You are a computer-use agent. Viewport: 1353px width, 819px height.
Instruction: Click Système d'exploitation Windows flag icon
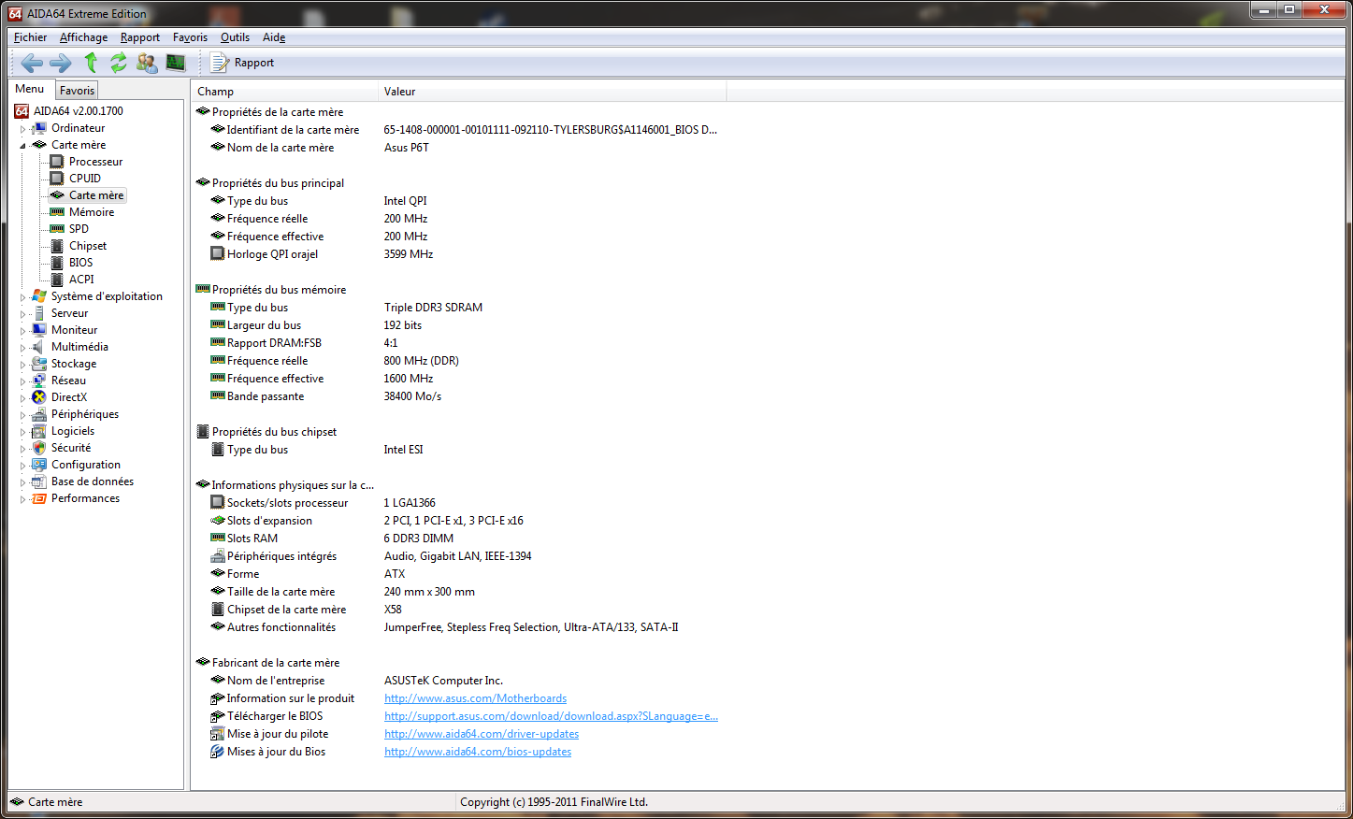coord(39,296)
